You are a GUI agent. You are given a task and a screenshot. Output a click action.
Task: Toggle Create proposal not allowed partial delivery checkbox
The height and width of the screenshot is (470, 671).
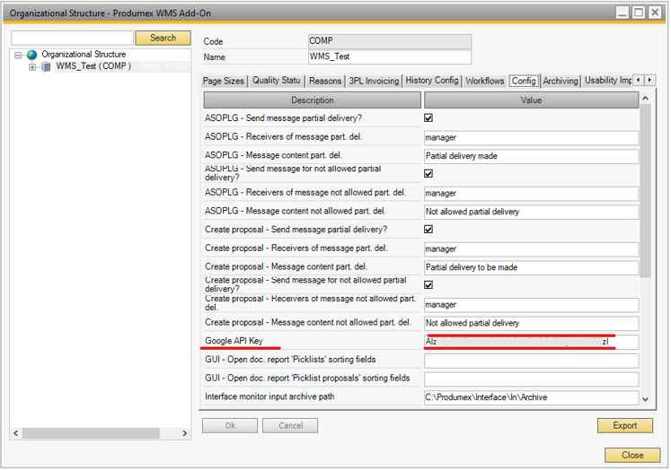pyautogui.click(x=428, y=285)
